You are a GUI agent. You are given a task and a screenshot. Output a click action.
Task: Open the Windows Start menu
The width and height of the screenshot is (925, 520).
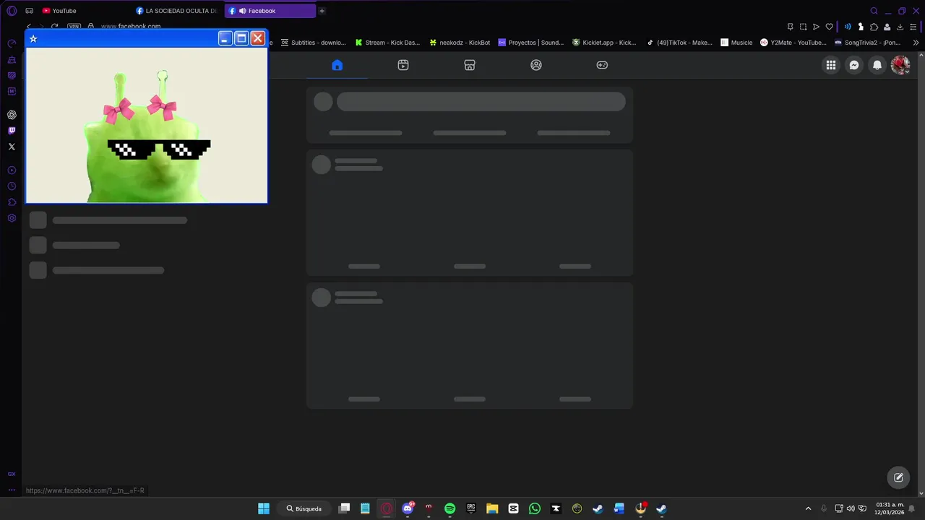click(264, 508)
